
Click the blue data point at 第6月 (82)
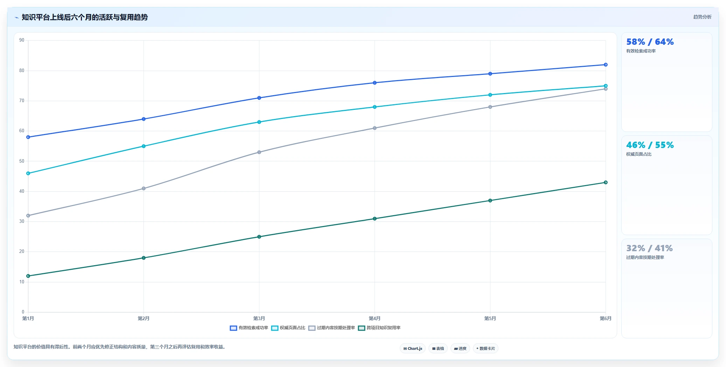tap(606, 65)
